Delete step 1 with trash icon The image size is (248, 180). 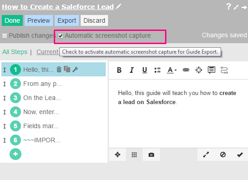pos(59,69)
